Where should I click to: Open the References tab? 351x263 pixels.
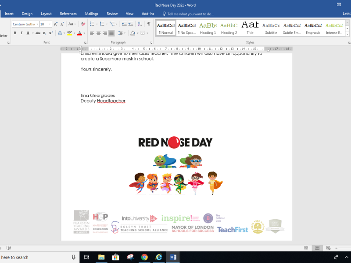point(68,14)
